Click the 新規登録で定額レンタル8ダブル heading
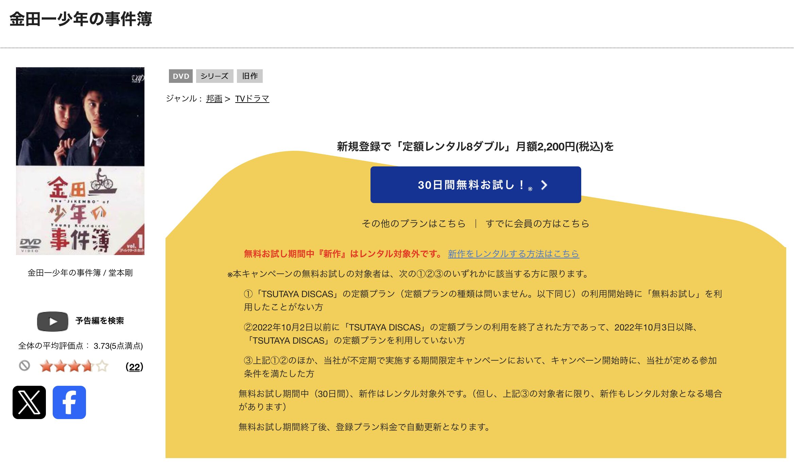This screenshot has height=470, width=794. [476, 146]
